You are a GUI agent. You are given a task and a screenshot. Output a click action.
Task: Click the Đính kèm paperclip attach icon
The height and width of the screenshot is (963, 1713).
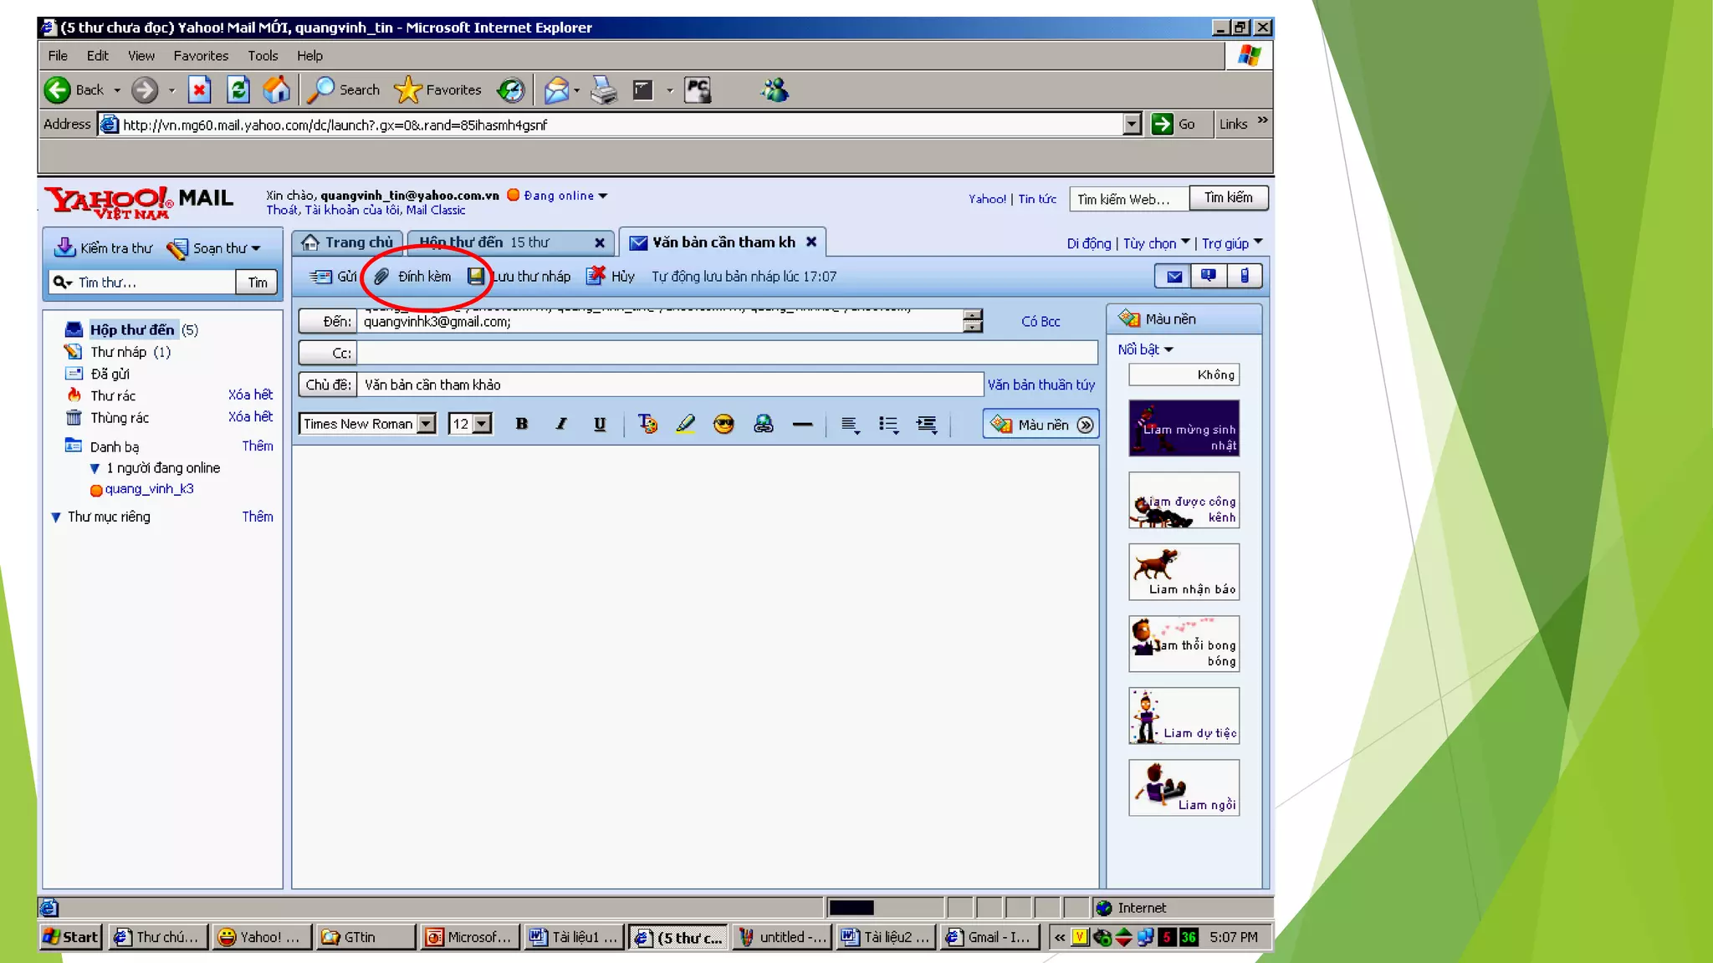click(381, 277)
